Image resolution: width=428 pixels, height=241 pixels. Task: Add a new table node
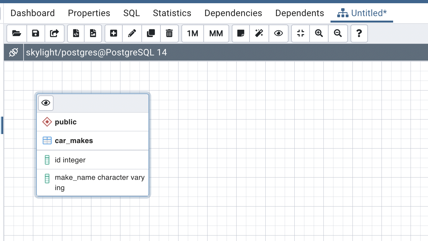click(114, 33)
